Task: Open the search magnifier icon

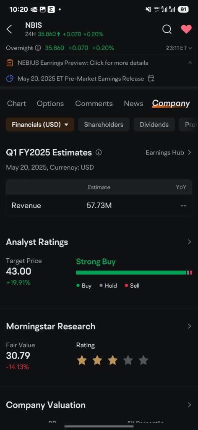Action: coord(167,29)
